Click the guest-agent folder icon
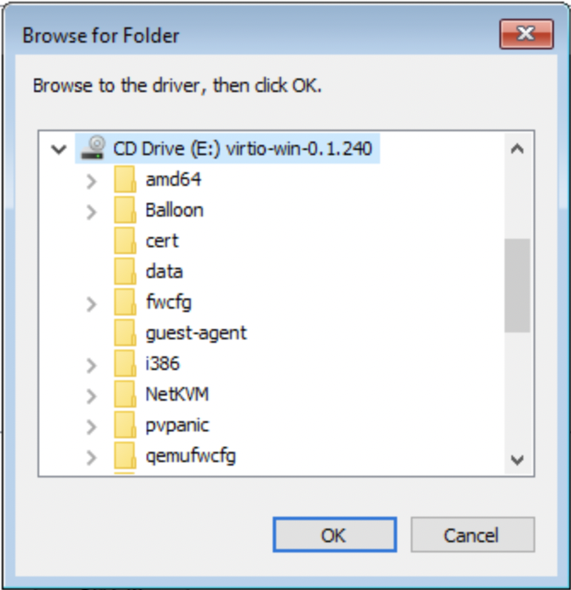This screenshot has width=571, height=590. coord(125,333)
